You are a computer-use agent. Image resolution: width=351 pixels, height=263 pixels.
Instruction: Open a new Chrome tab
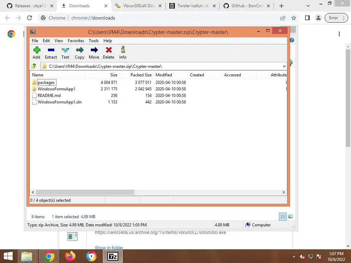point(281,6)
